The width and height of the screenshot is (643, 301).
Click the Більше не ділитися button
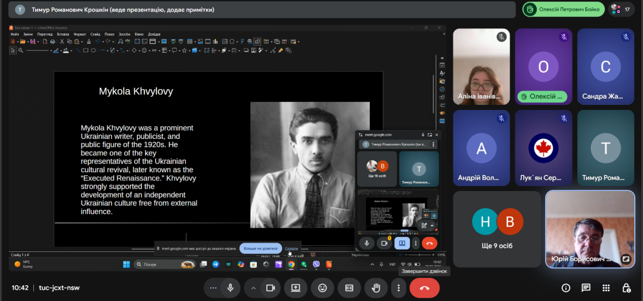[260, 248]
